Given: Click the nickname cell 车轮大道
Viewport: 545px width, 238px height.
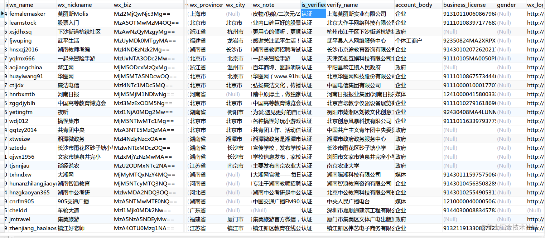Looking at the screenshot, I should (85, 210).
